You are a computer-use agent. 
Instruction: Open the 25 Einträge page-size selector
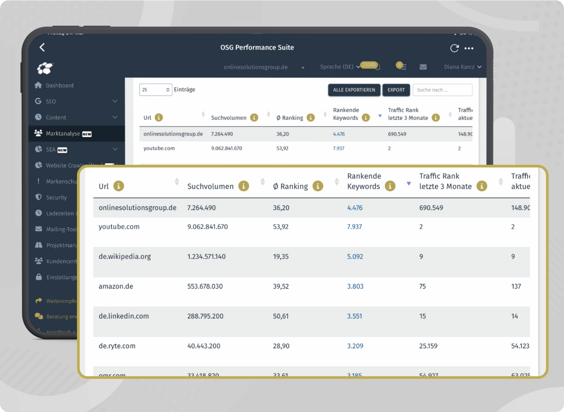pyautogui.click(x=156, y=90)
